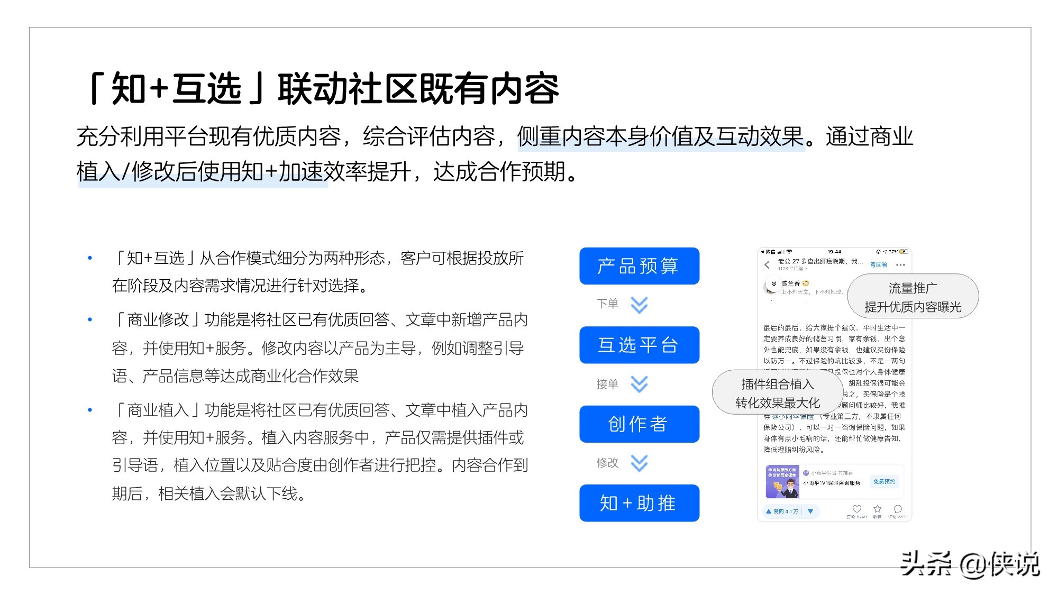The image size is (1058, 595).
Task: Click the 接单 label
Action: (x=607, y=385)
